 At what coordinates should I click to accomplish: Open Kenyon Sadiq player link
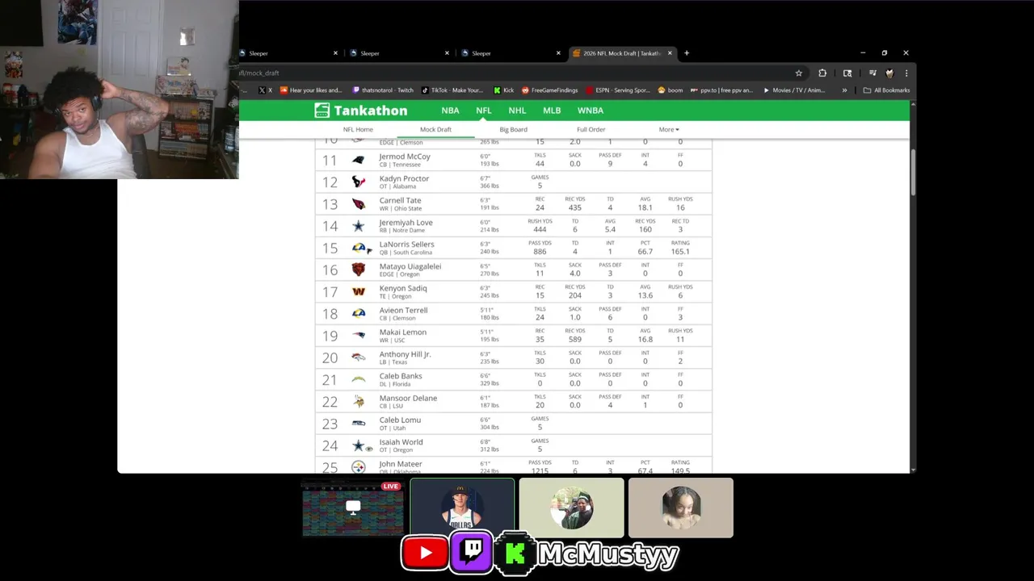[x=403, y=288]
